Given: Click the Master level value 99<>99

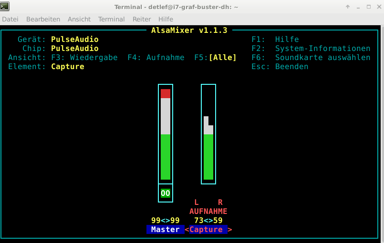Looking at the screenshot, I should point(166,220).
